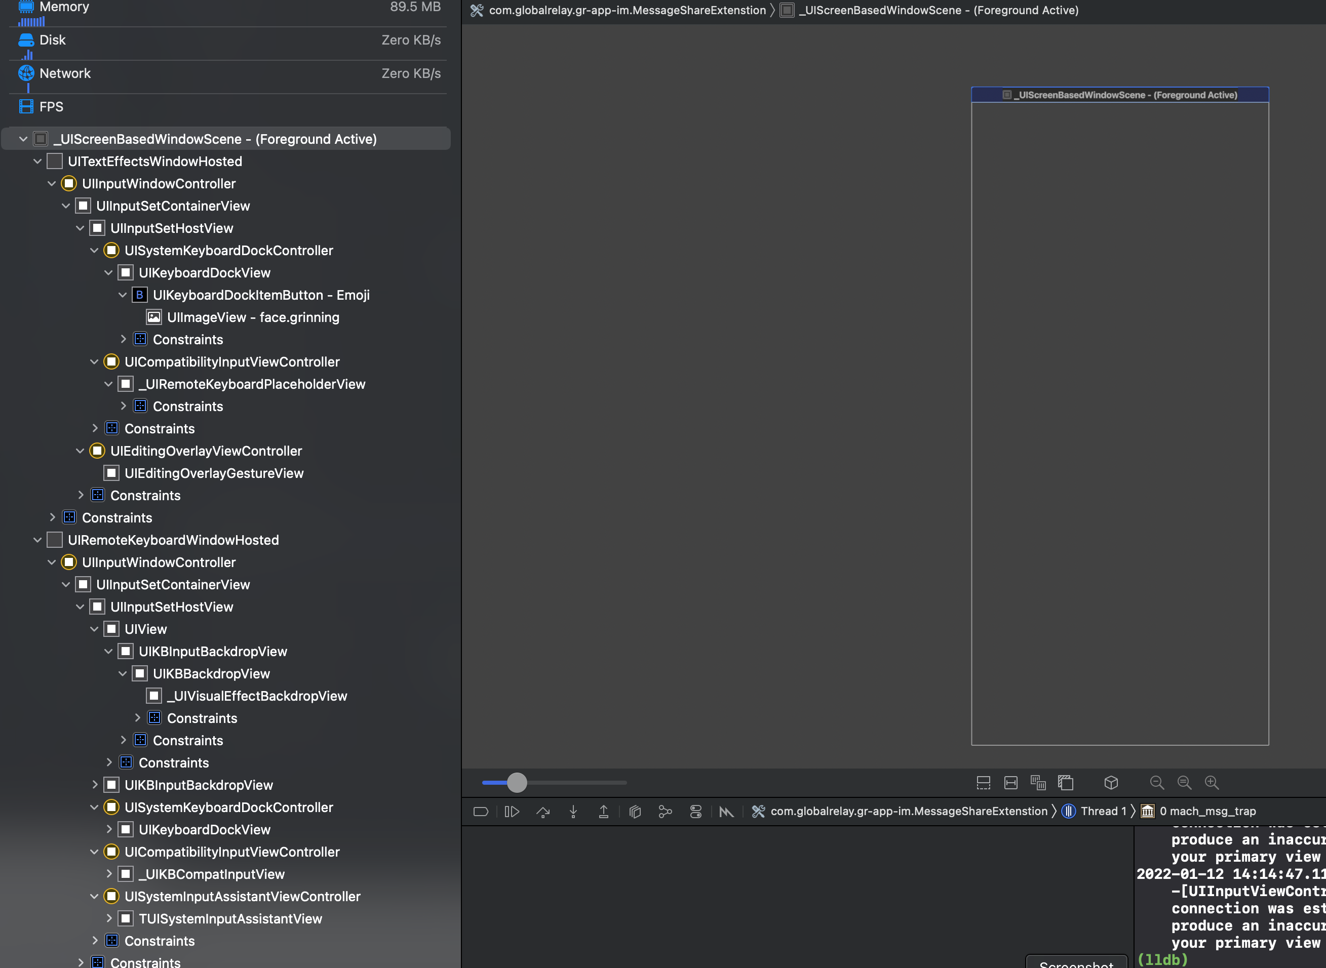Expand the TUISystemInputAssistantView node
This screenshot has width=1326, height=968.
click(109, 918)
